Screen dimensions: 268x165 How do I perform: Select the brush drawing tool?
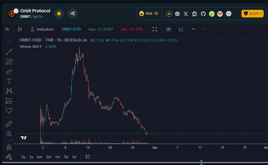(x=9, y=71)
